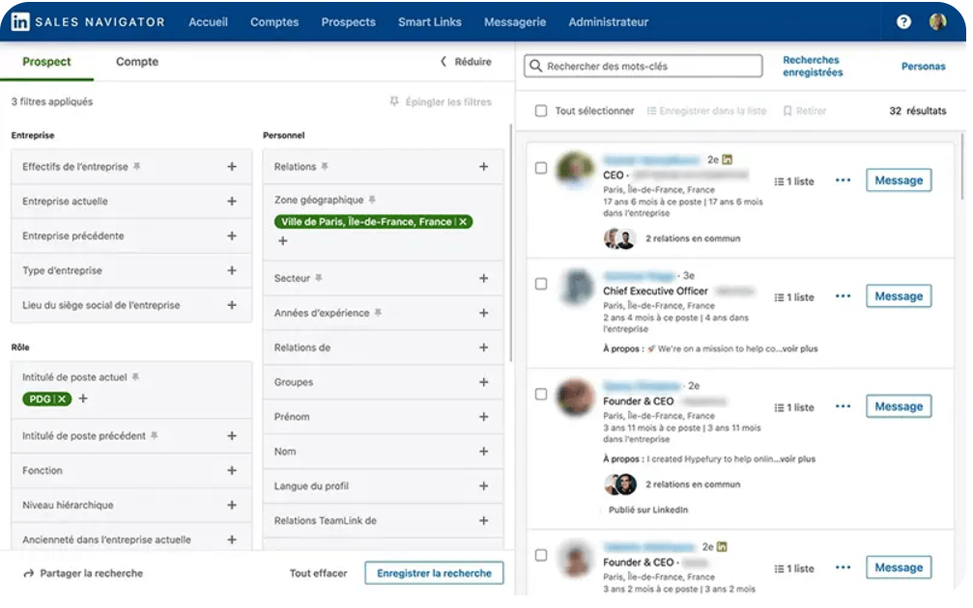Select checkbox of third result Founder & CEO
The width and height of the screenshot is (973, 608).
[541, 394]
